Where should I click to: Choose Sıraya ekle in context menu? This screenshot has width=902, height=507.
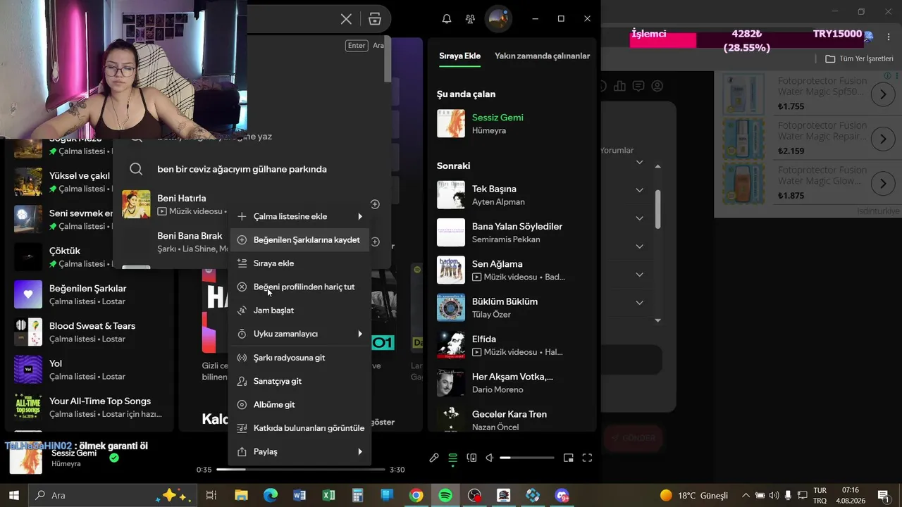299,263
